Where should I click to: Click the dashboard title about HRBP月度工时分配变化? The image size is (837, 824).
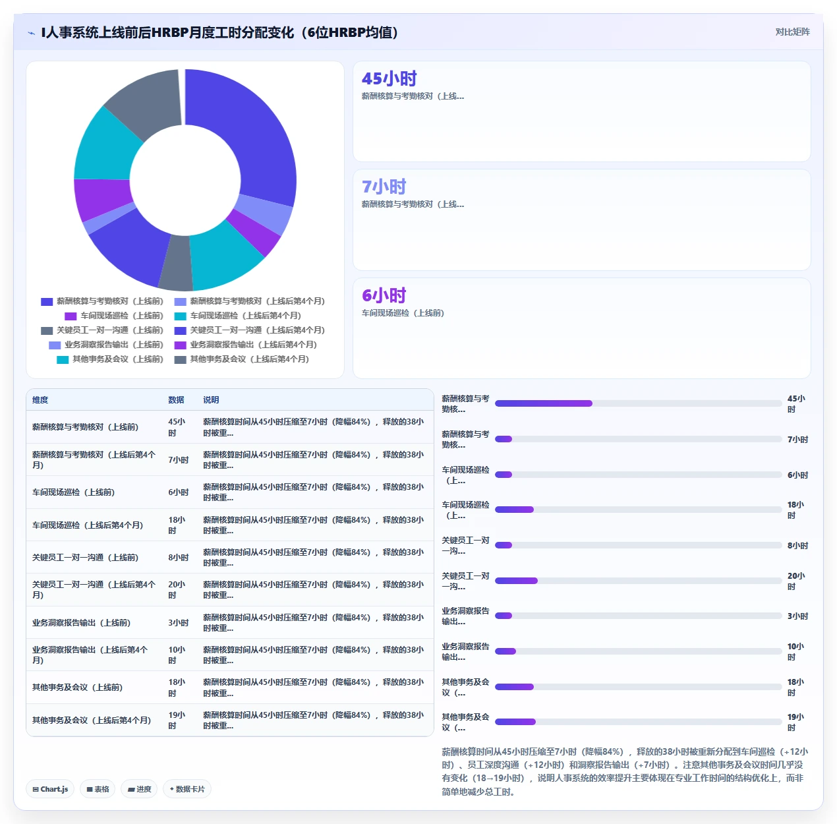[219, 32]
